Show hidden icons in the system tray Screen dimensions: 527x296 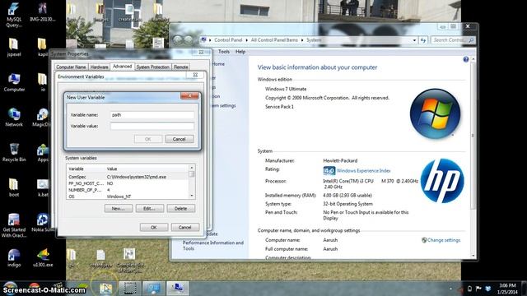point(450,289)
